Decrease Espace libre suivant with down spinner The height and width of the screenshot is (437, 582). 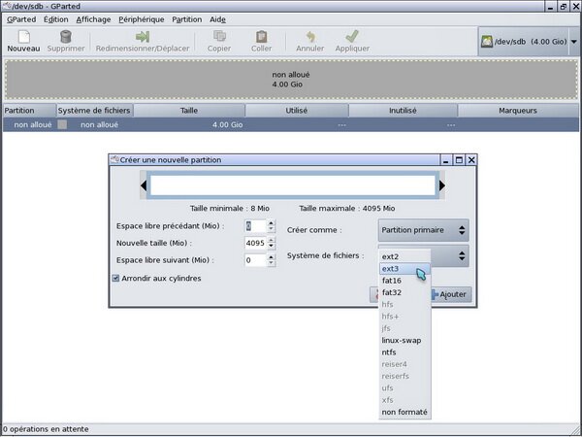pyautogui.click(x=272, y=263)
